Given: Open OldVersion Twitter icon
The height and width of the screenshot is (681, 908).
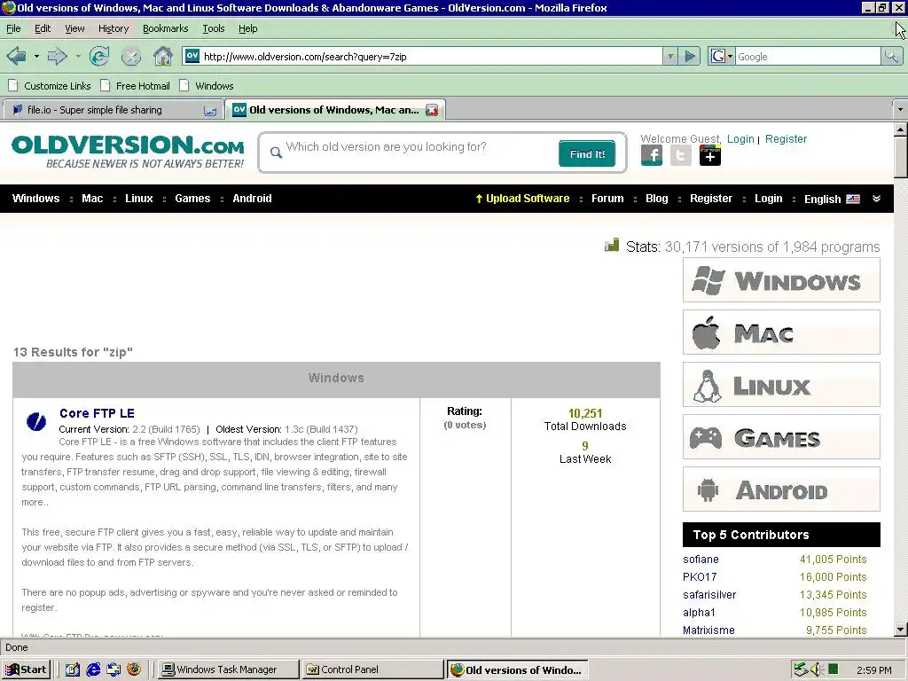Looking at the screenshot, I should pos(680,155).
